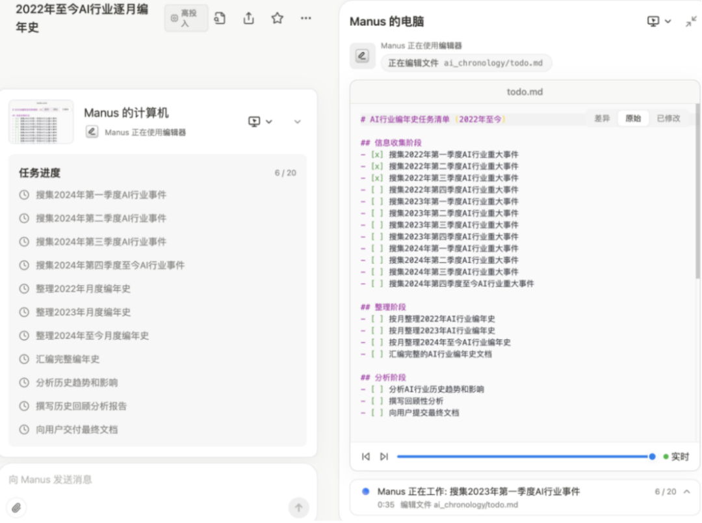Click the paperclip attachment icon
This screenshot has height=523, width=702.
click(17, 507)
